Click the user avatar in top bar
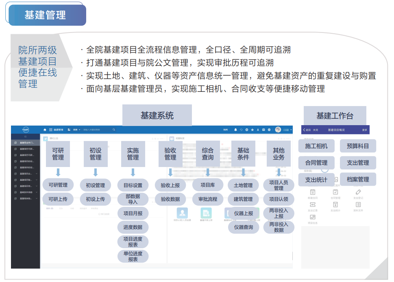394x282 pixels. pyautogui.click(x=278, y=130)
